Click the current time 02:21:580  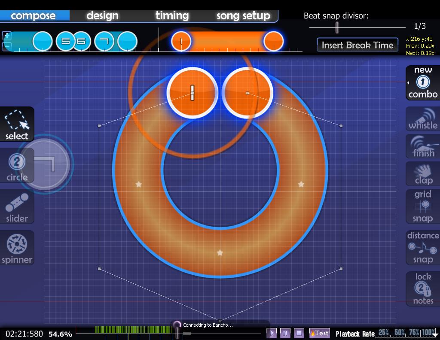[x=24, y=334]
